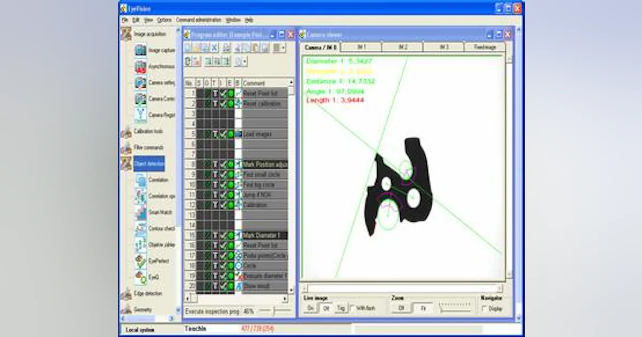Select the Contour check icon

[x=141, y=229]
